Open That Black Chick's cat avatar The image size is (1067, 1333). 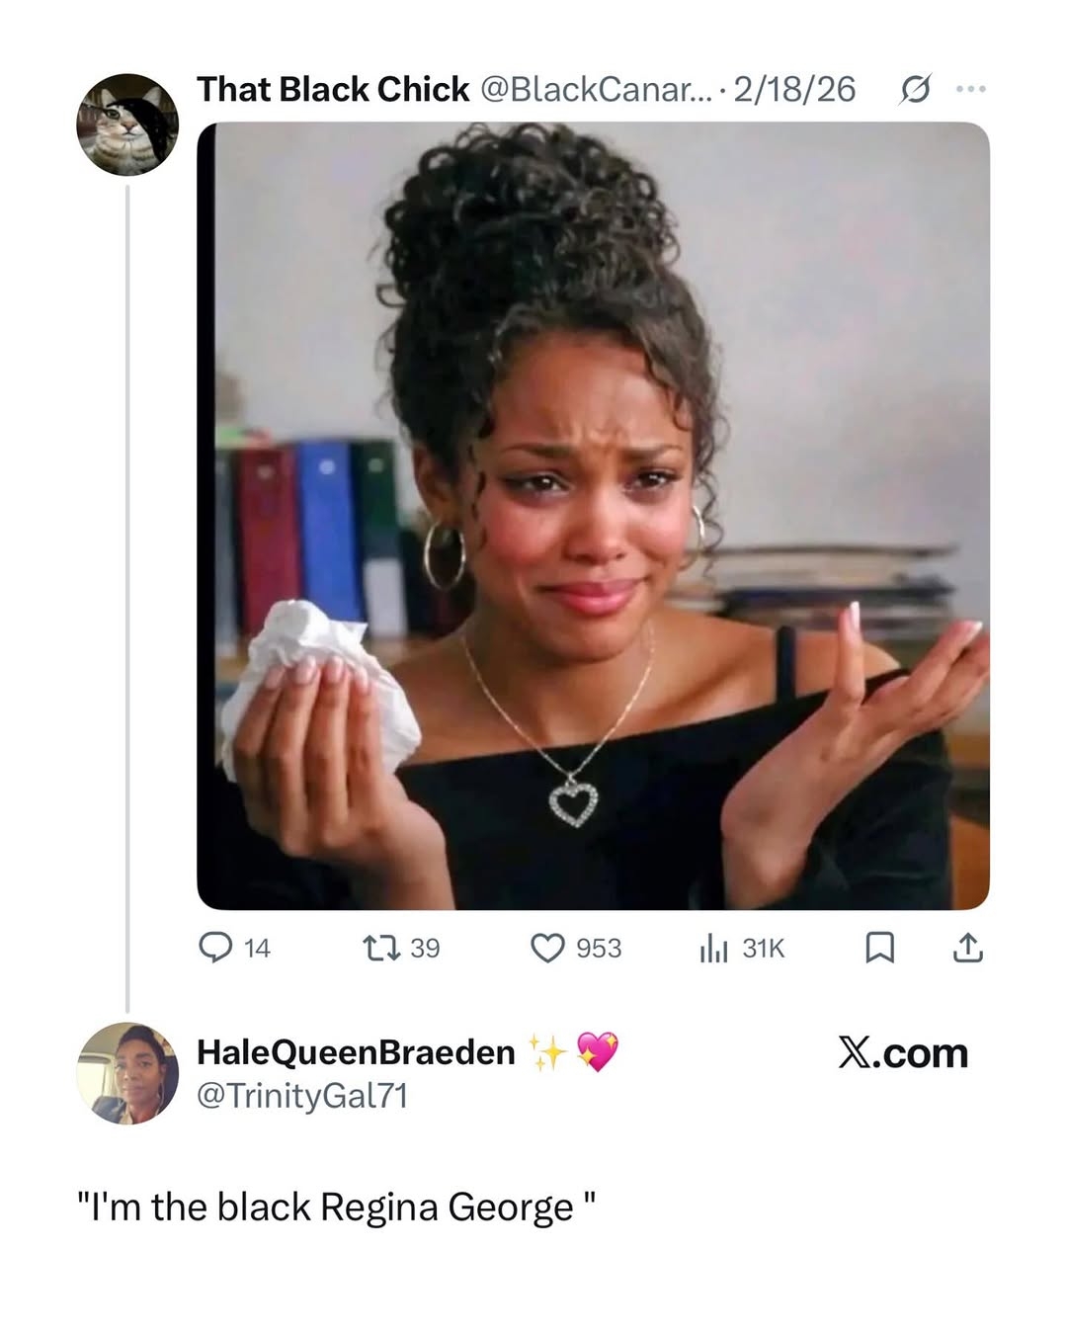(127, 124)
